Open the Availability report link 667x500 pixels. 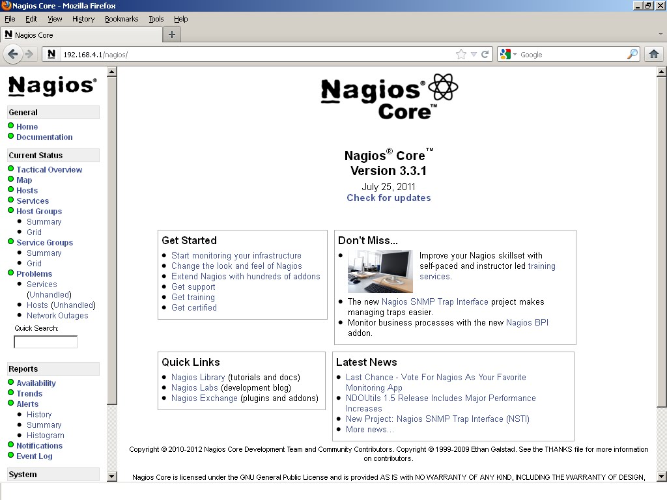click(36, 383)
